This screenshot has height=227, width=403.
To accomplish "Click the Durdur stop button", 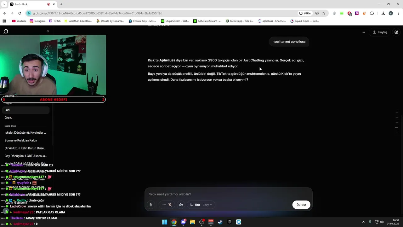I will pyautogui.click(x=301, y=205).
